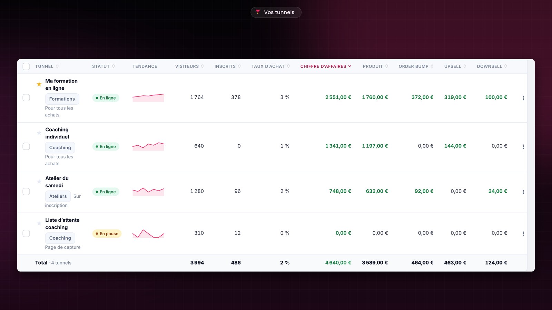552x310 pixels.
Task: Click the 24,00 € downsell value
Action: pos(498,191)
